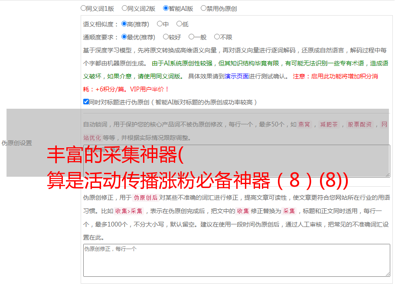395x285 pixels.
Task: Select the 同义词1版 radio option
Action: point(83,8)
